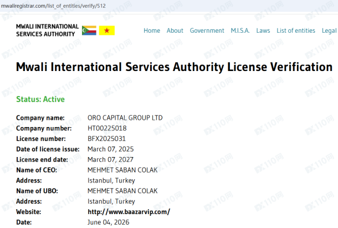Click the company name ORO CAPITAL GROUP LTD
Screen dimensions: 338x228
click(x=125, y=118)
